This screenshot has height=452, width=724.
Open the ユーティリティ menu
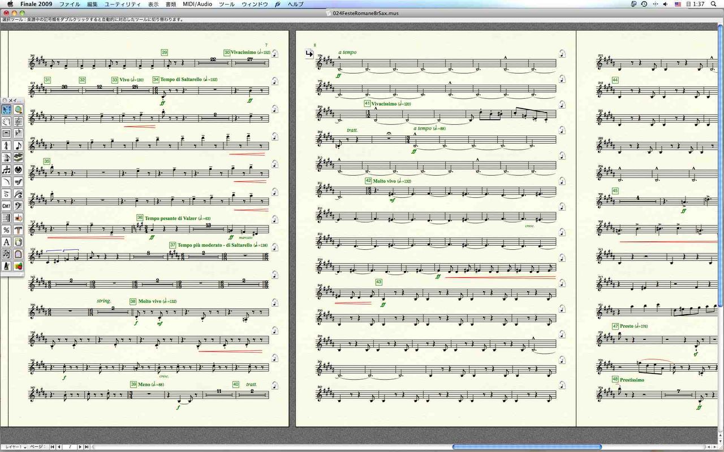tap(122, 4)
